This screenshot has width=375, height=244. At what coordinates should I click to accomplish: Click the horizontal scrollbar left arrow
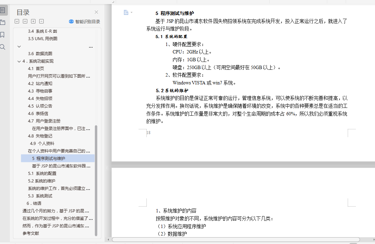point(109,240)
